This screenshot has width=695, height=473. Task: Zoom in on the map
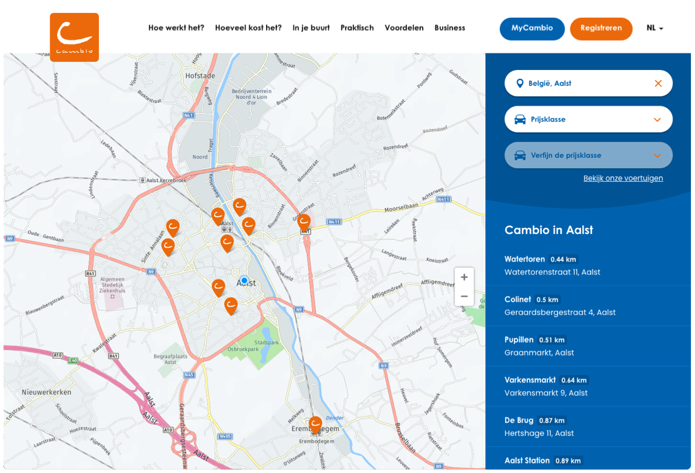[464, 277]
